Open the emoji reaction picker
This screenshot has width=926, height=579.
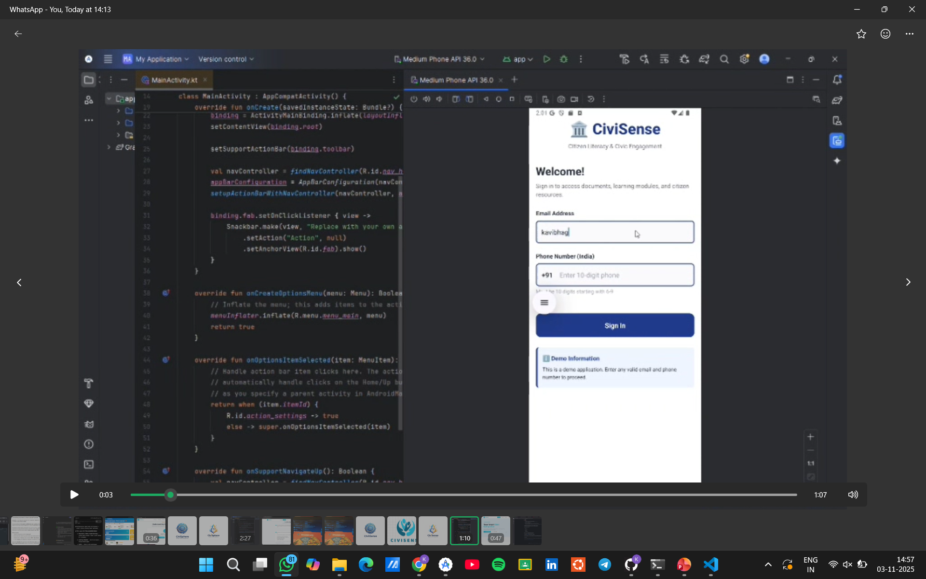click(885, 34)
